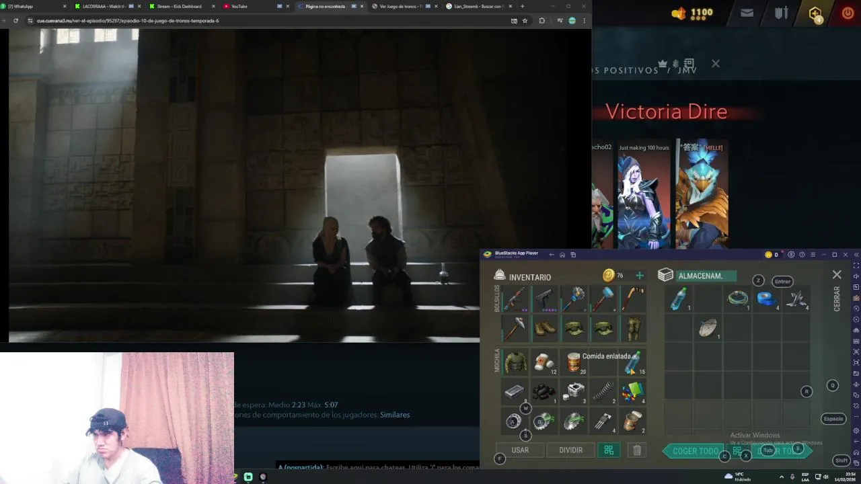Select the canned food stack of 20
861x484 pixels.
(574, 362)
